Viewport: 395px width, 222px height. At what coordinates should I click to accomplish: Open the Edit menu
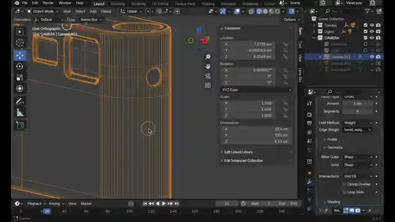click(35, 3)
